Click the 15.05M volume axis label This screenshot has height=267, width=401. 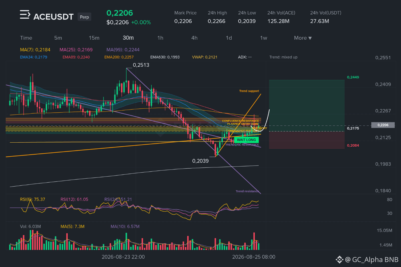pos(384,230)
